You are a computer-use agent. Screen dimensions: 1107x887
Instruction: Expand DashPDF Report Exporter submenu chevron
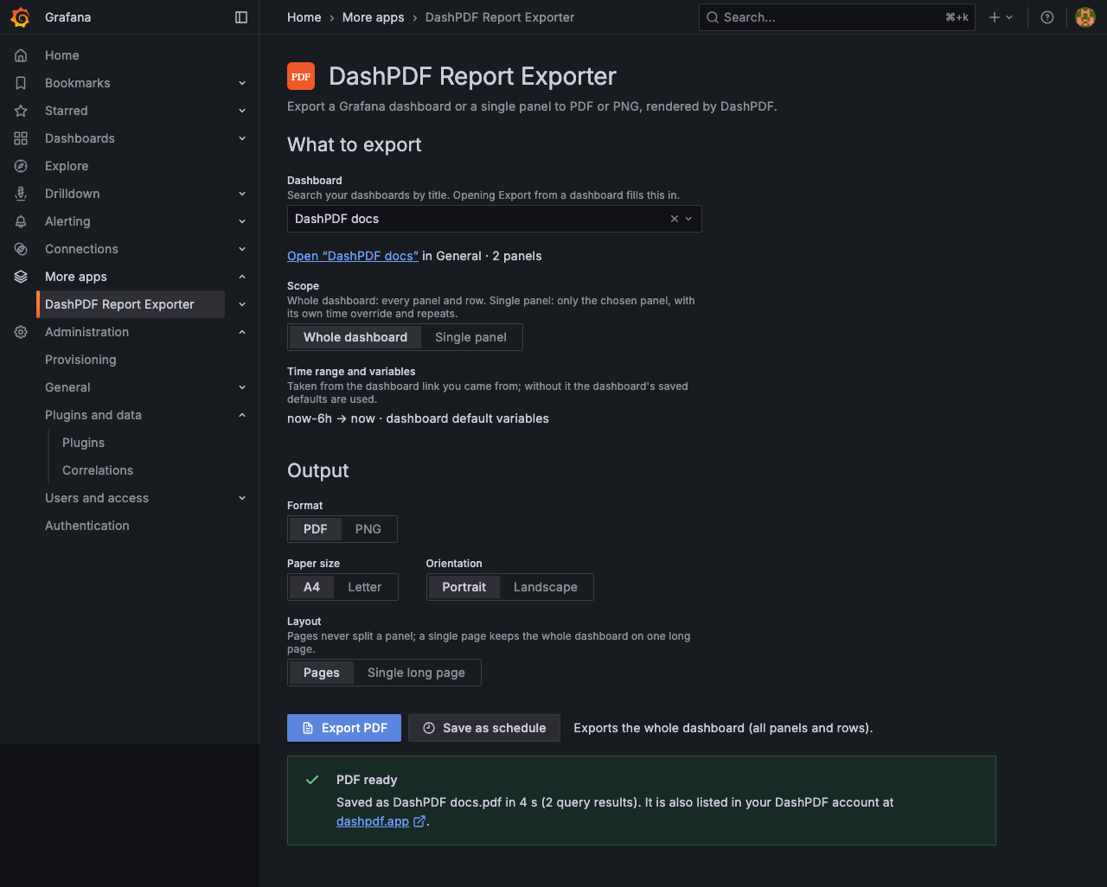tap(242, 304)
